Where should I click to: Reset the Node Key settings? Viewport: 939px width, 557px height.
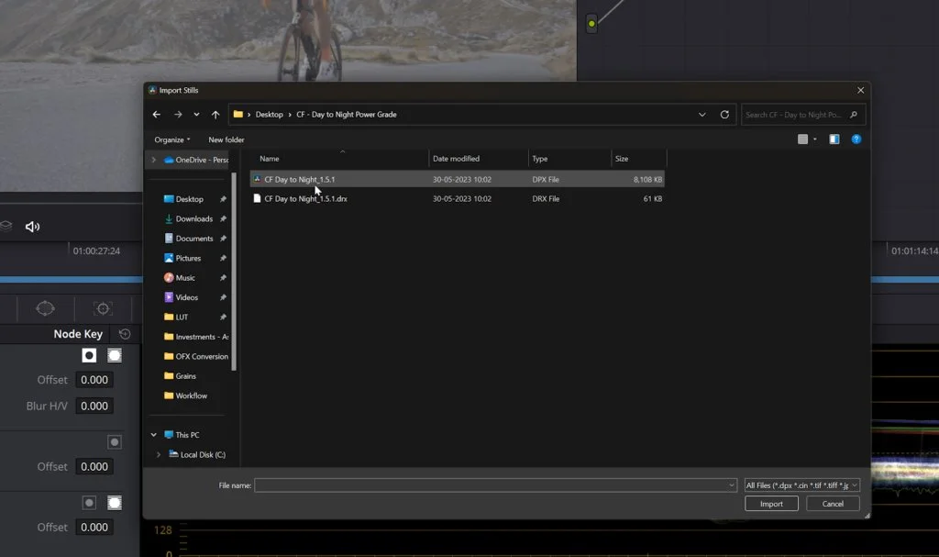(x=125, y=334)
